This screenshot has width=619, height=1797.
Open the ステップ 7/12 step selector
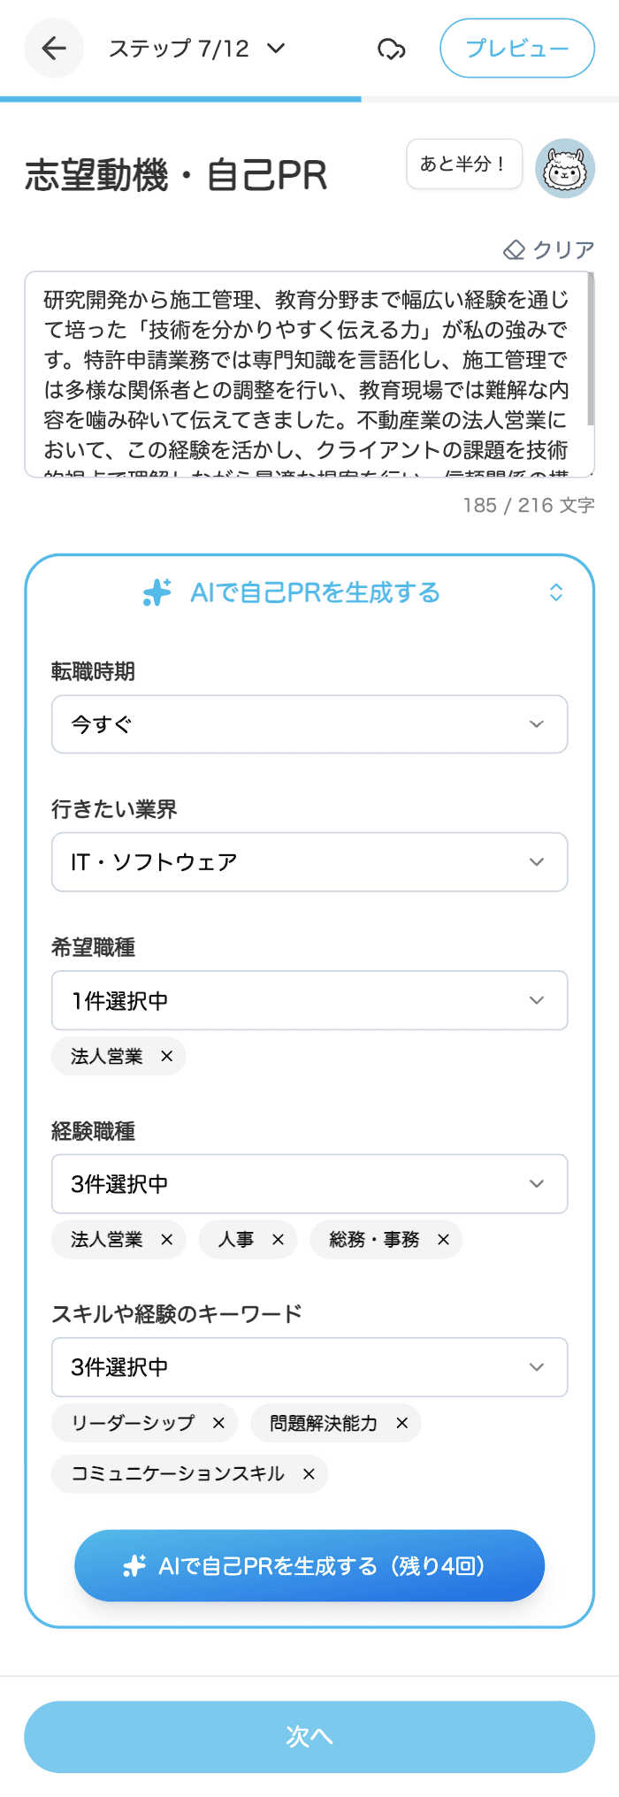click(x=196, y=49)
